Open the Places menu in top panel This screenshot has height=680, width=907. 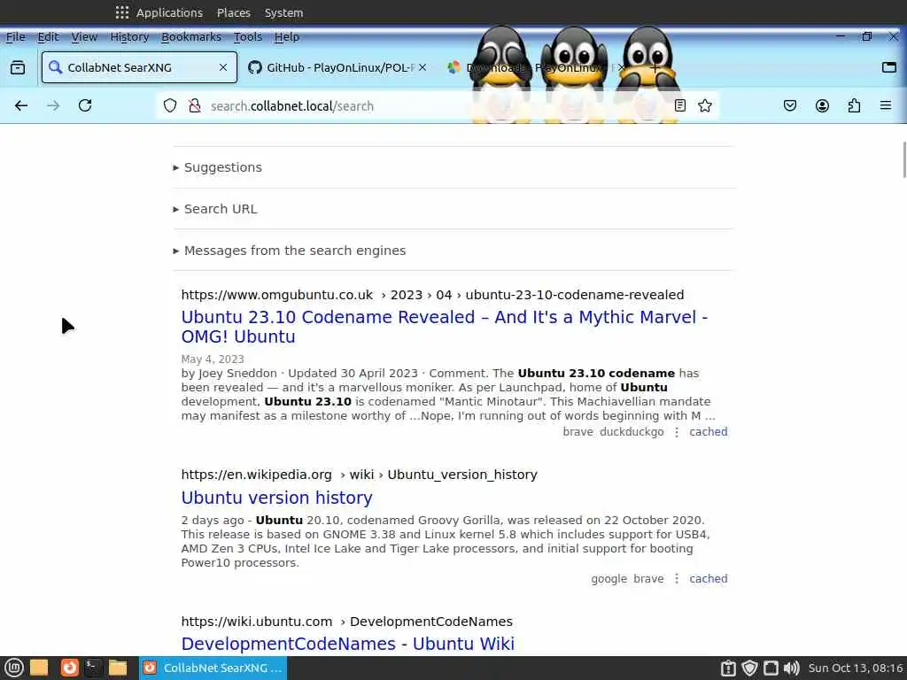tap(234, 12)
